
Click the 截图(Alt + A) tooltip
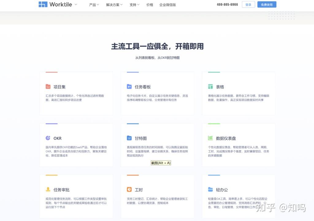point(161,163)
